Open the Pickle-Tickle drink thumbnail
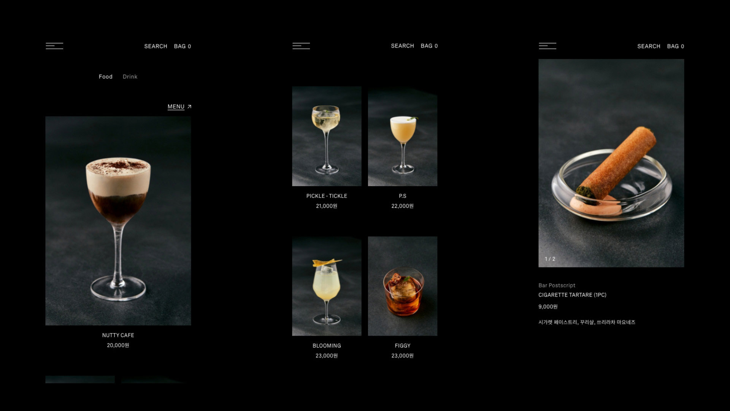730x411 pixels. tap(327, 136)
